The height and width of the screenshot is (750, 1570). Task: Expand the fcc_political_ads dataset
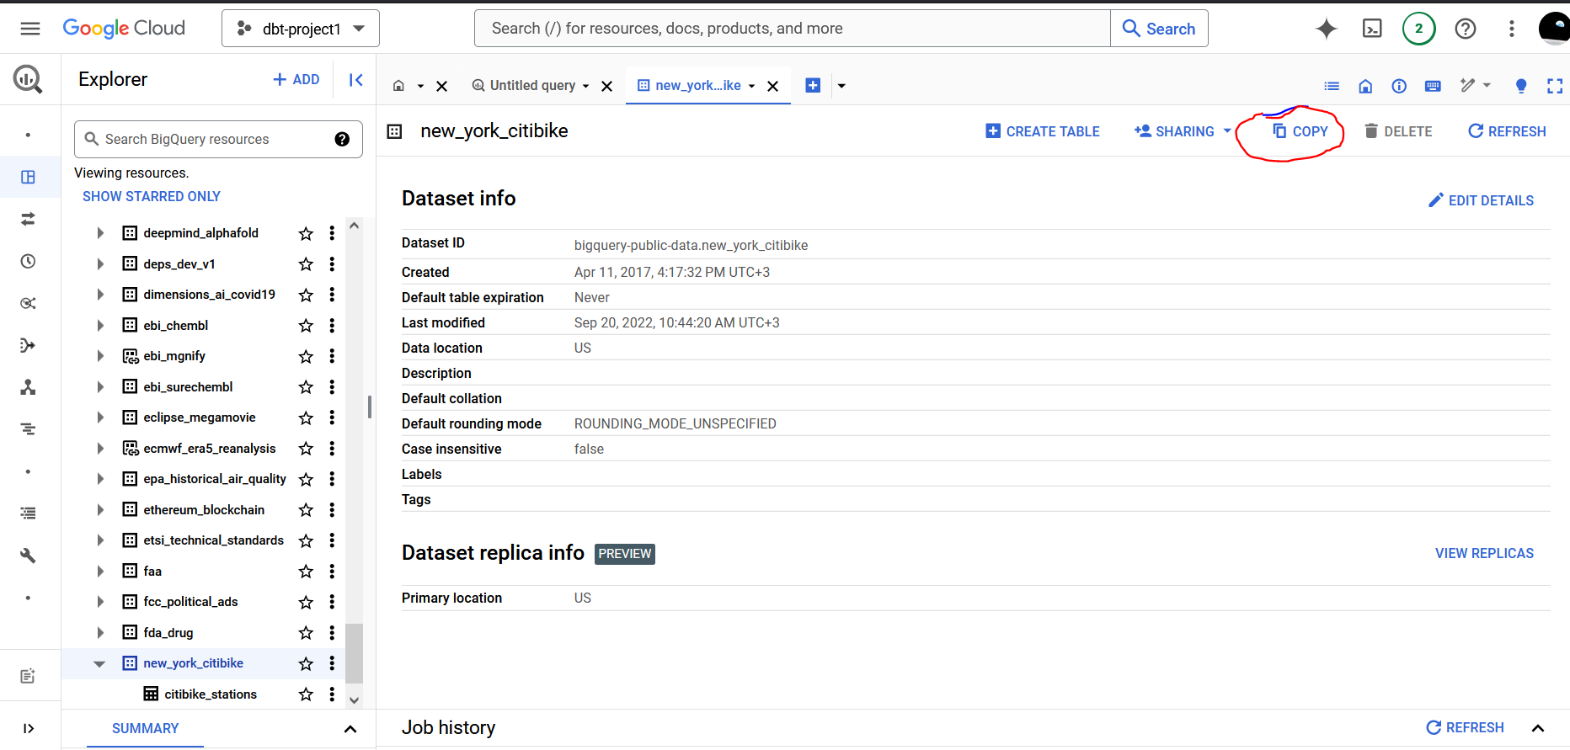pos(100,602)
